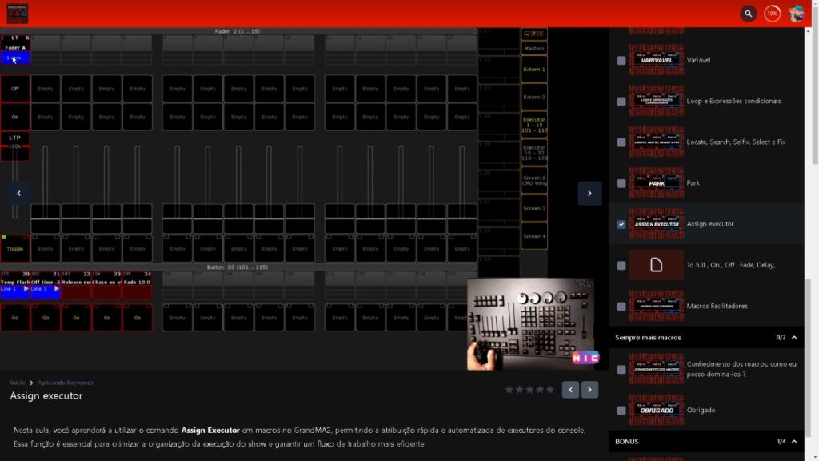The image size is (819, 461).
Task: Uncheck the Assign executor lesson checkbox
Action: [x=621, y=224]
